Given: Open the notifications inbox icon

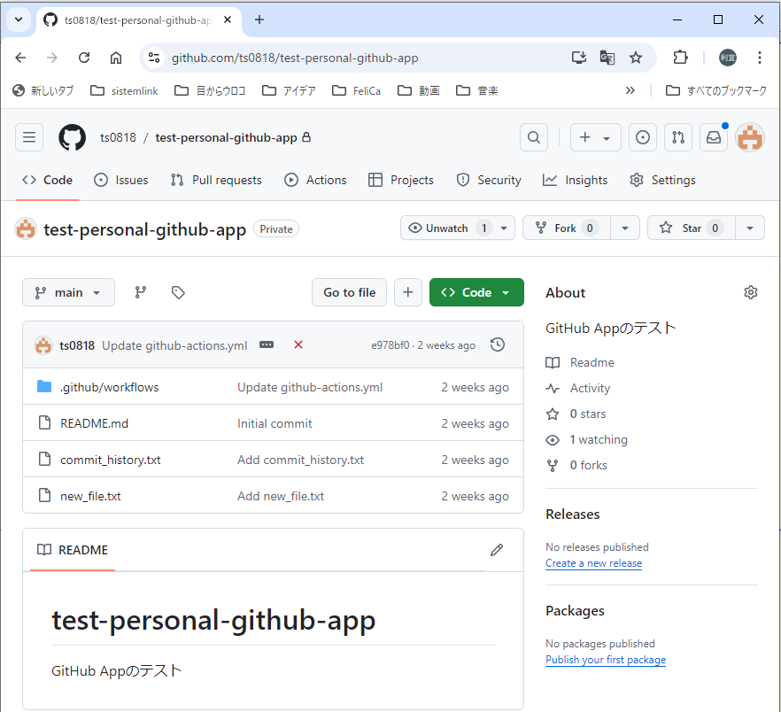Looking at the screenshot, I should click(x=714, y=137).
